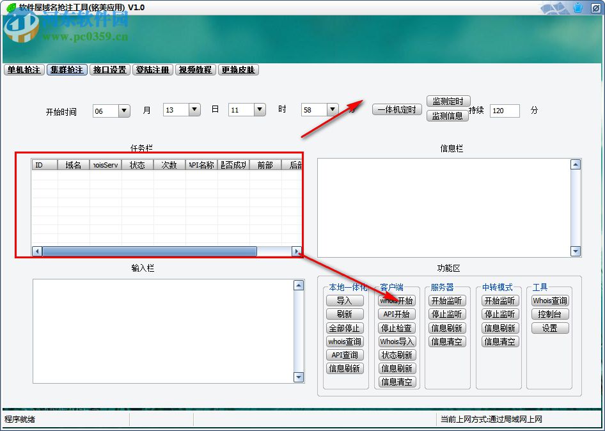This screenshot has height=431, width=605.
Task: Click the 一体机定时 button
Action: [x=396, y=109]
